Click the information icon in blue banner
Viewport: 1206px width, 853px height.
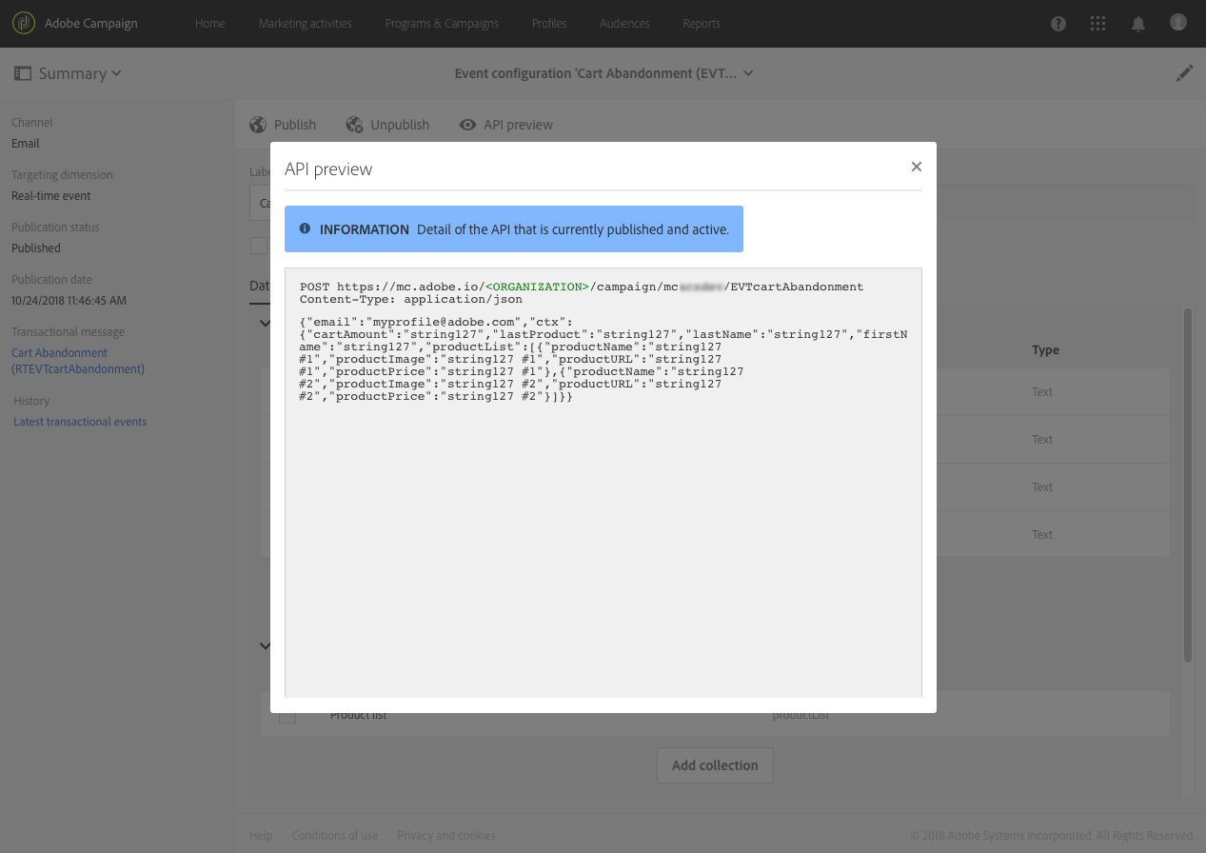pos(305,228)
